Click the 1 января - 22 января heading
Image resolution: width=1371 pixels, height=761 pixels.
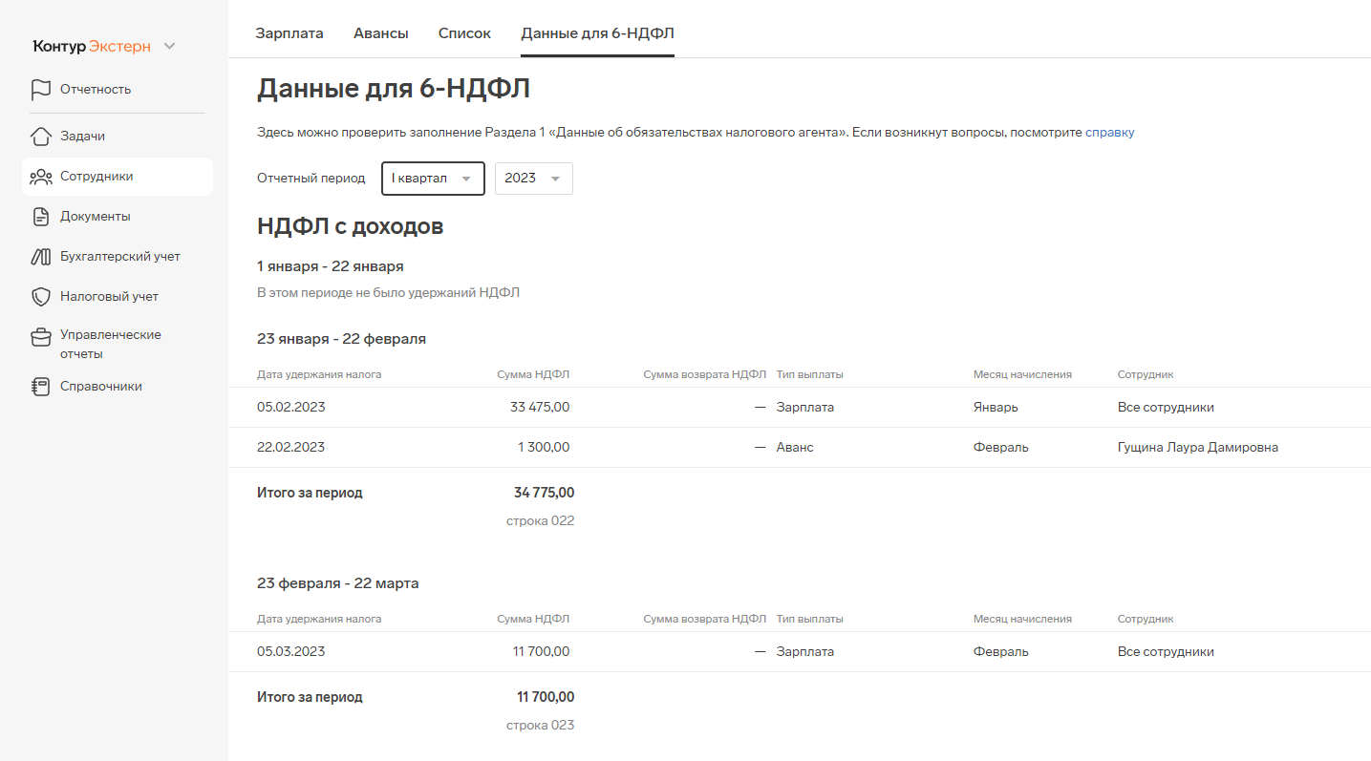tap(331, 266)
